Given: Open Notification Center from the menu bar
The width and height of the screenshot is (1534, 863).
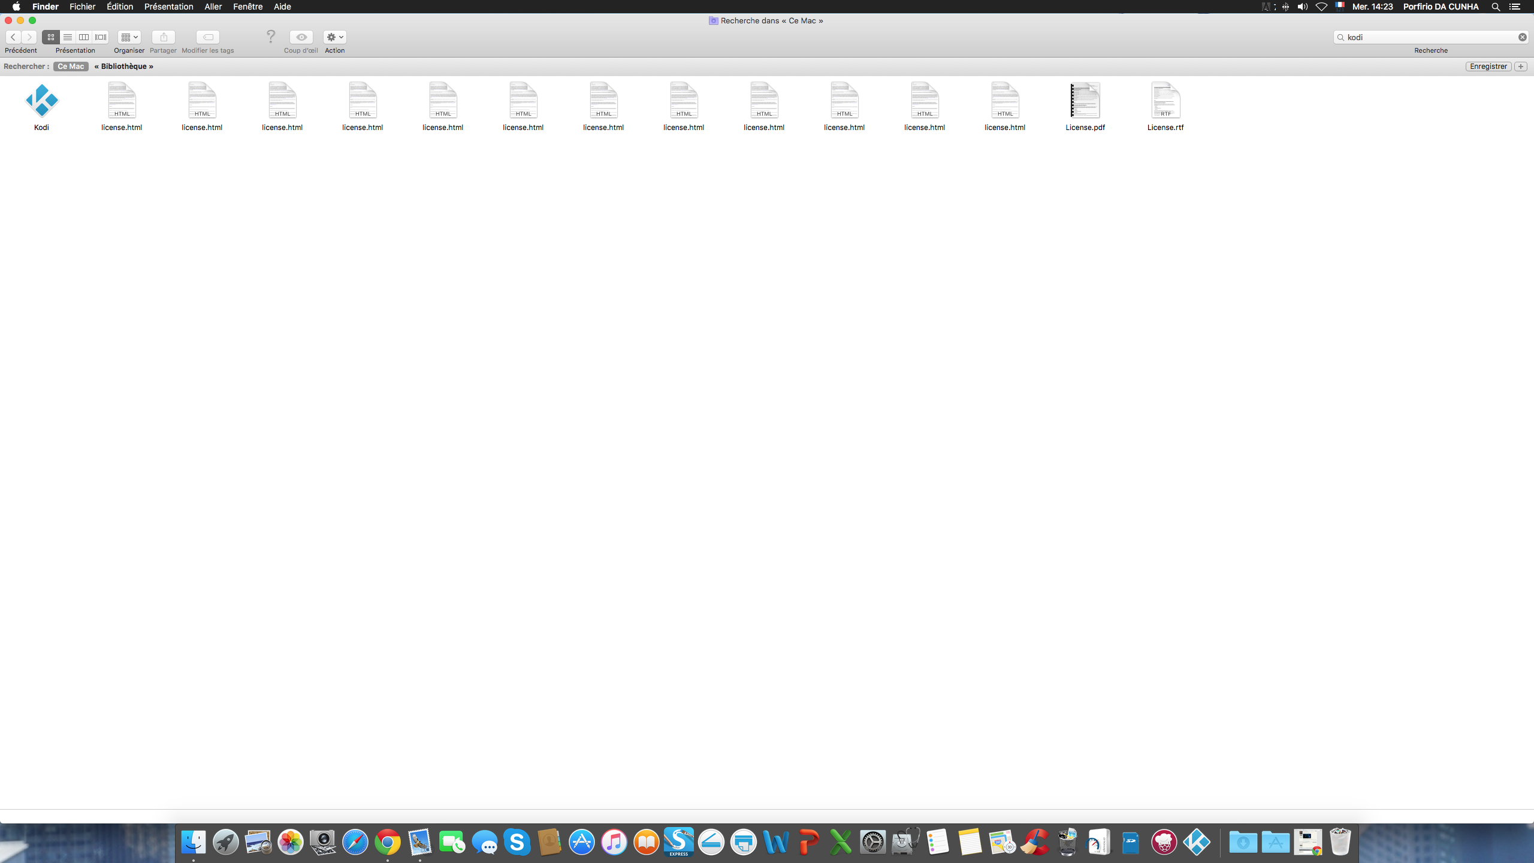Looking at the screenshot, I should pyautogui.click(x=1515, y=7).
